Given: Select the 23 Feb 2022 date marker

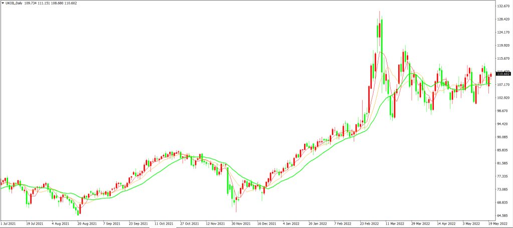Looking at the screenshot, I should tap(368, 224).
